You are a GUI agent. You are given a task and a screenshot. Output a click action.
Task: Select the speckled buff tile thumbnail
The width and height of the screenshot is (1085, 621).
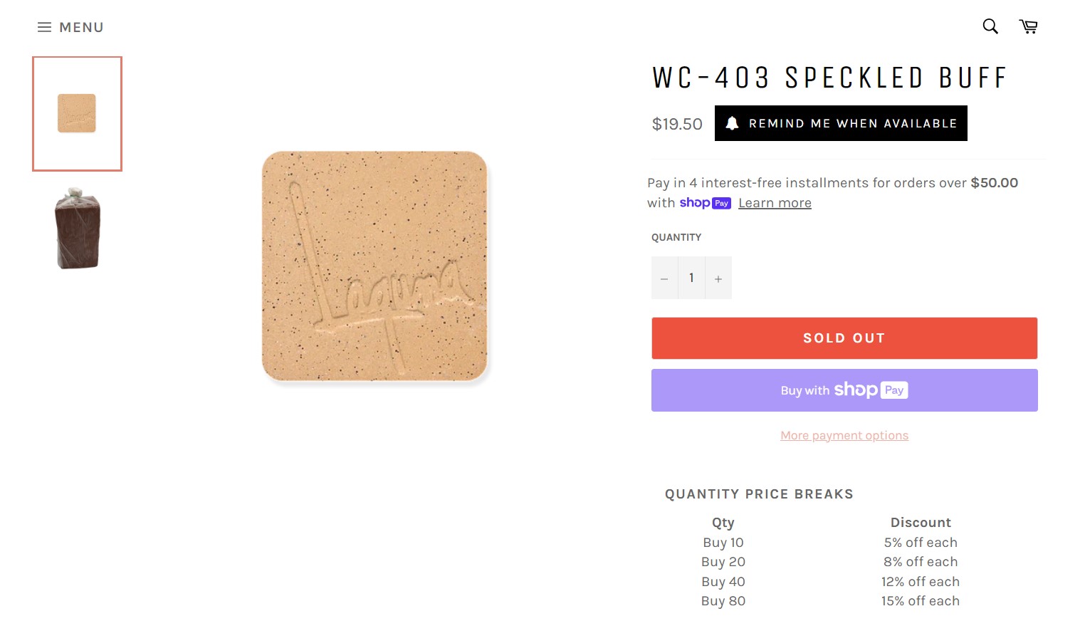(77, 114)
